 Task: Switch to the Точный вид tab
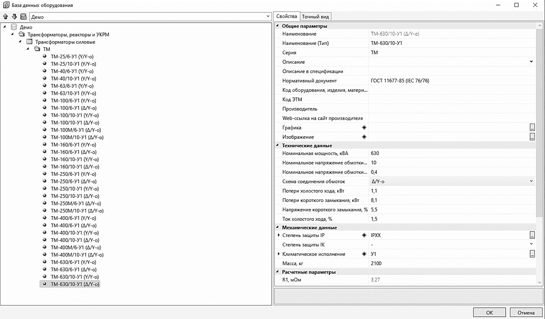tap(316, 17)
